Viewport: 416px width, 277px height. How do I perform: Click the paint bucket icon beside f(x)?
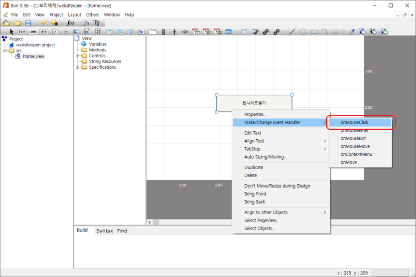[x=86, y=23]
